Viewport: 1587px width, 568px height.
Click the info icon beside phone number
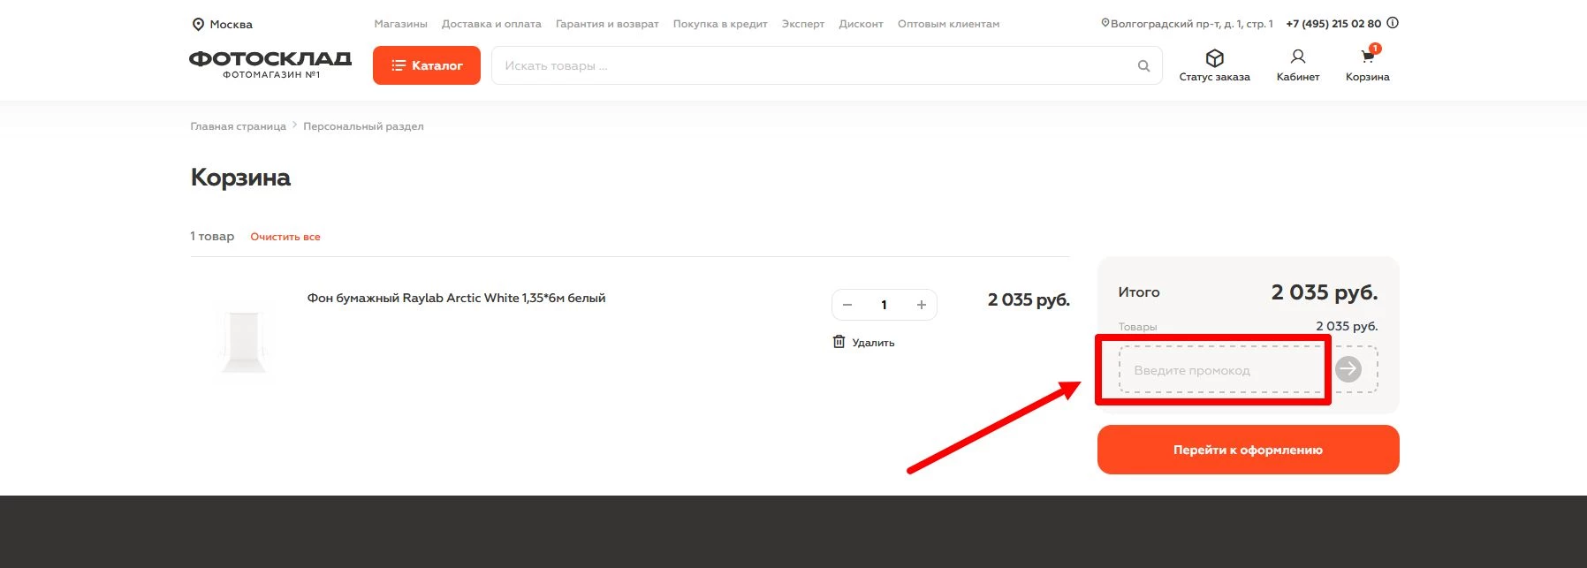tap(1393, 24)
